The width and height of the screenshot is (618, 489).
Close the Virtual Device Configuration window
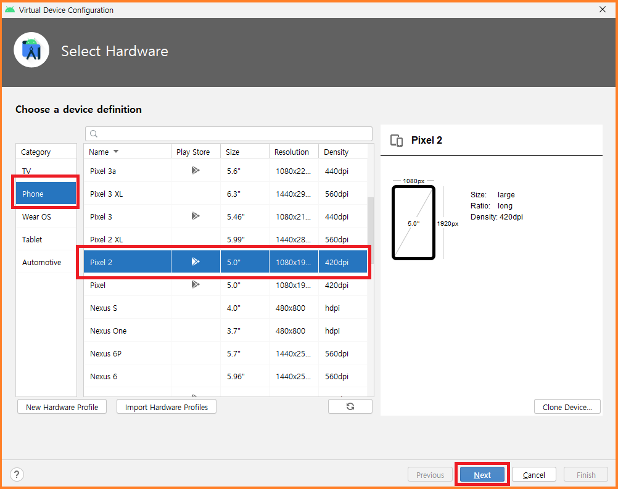602,9
